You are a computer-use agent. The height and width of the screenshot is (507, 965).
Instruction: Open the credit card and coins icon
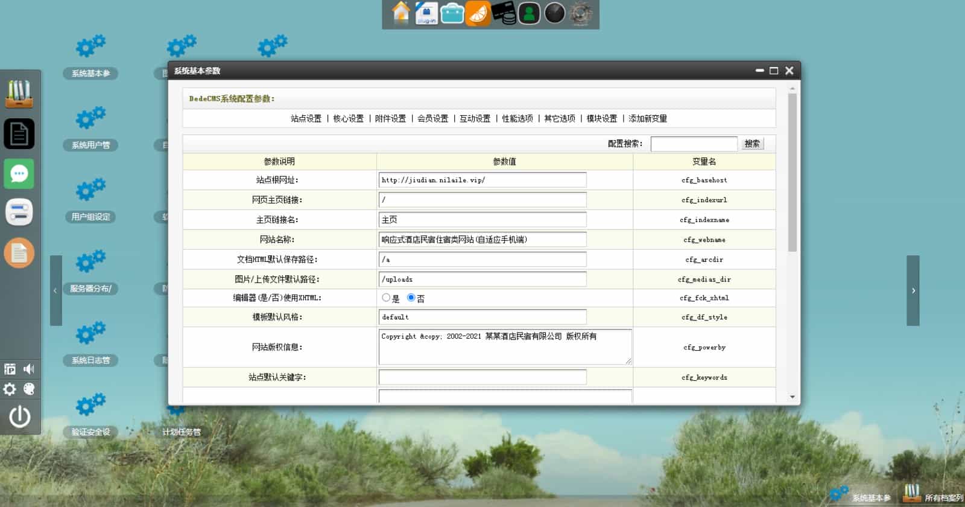504,13
